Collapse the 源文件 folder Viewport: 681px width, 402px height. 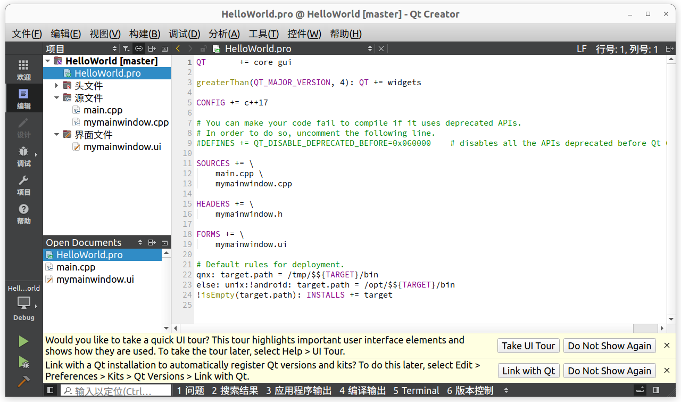57,98
